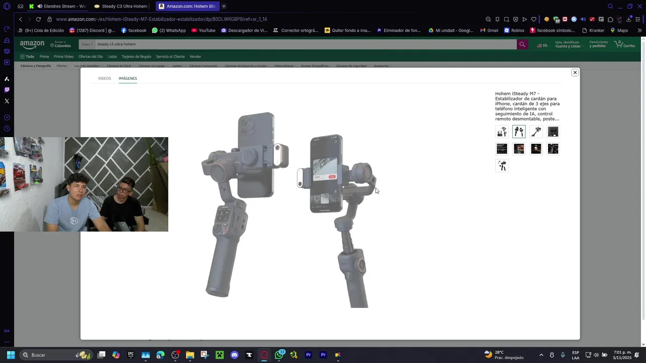Open Tarjetas de Regalo link

coord(136,56)
